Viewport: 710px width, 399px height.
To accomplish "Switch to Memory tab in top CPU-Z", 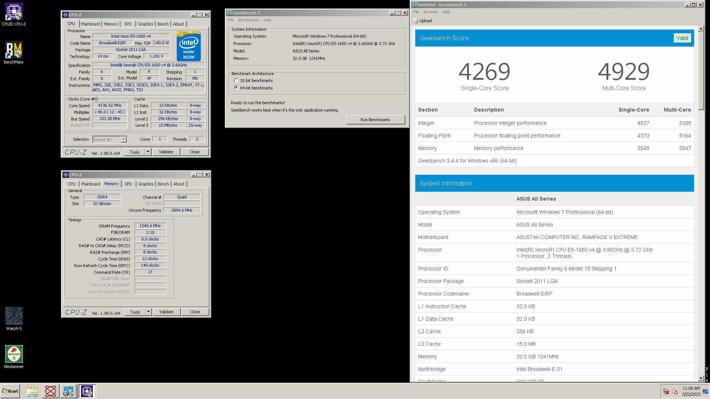I will pos(111,24).
